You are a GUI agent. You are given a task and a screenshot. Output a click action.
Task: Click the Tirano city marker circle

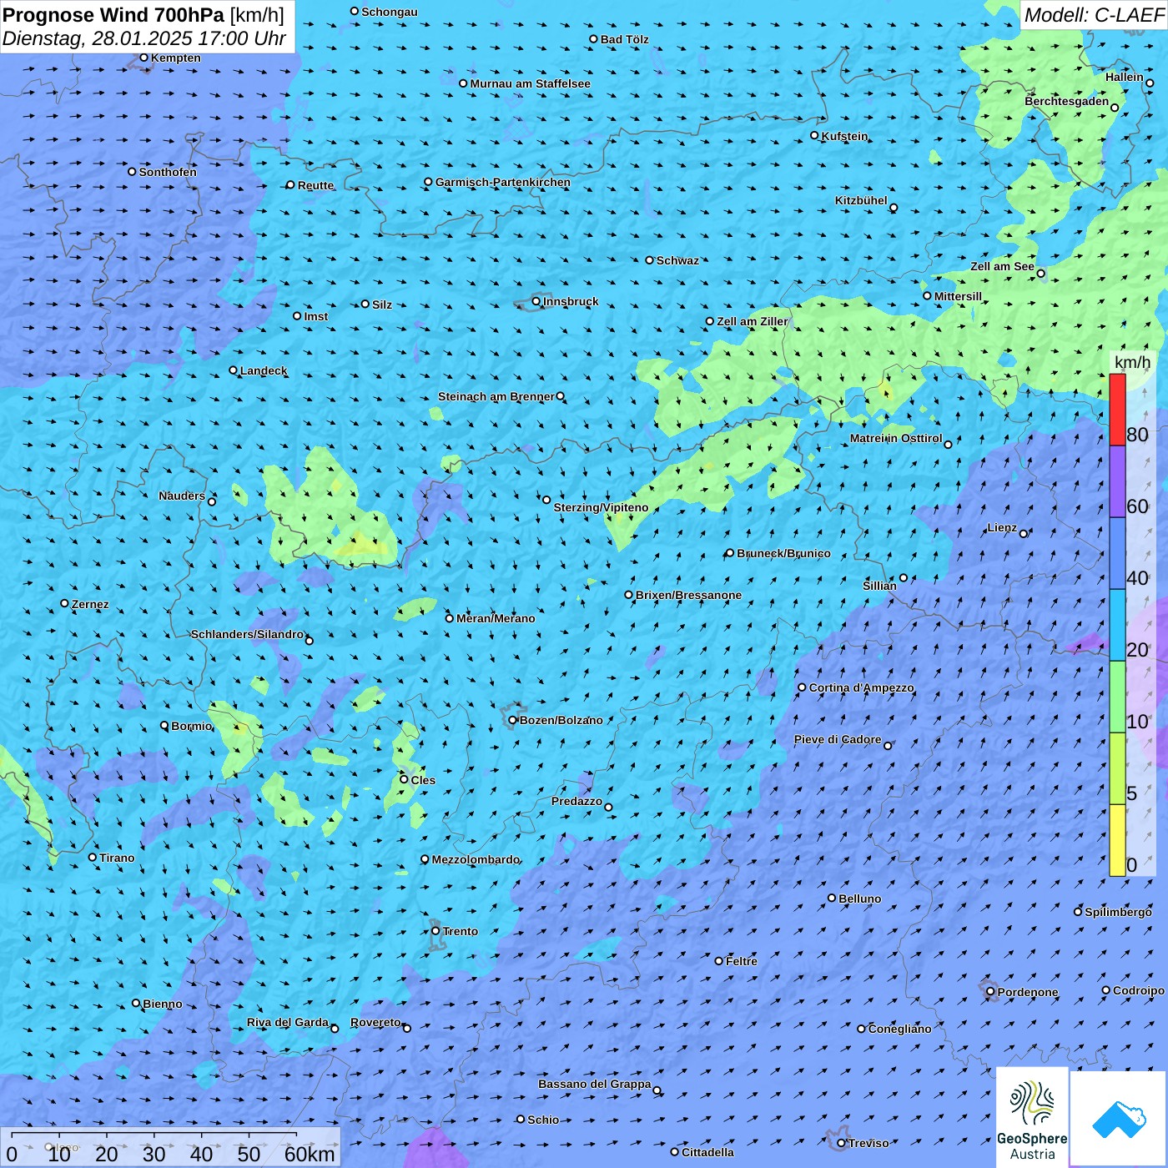(93, 857)
